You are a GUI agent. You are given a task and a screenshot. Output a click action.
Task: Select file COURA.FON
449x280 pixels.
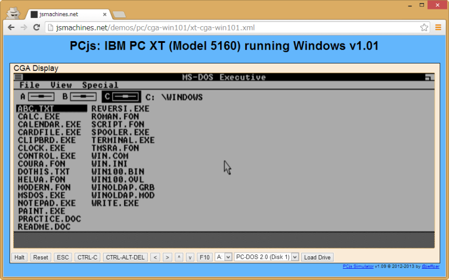(42, 164)
